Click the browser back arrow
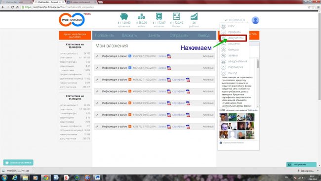 (x=3, y=7)
